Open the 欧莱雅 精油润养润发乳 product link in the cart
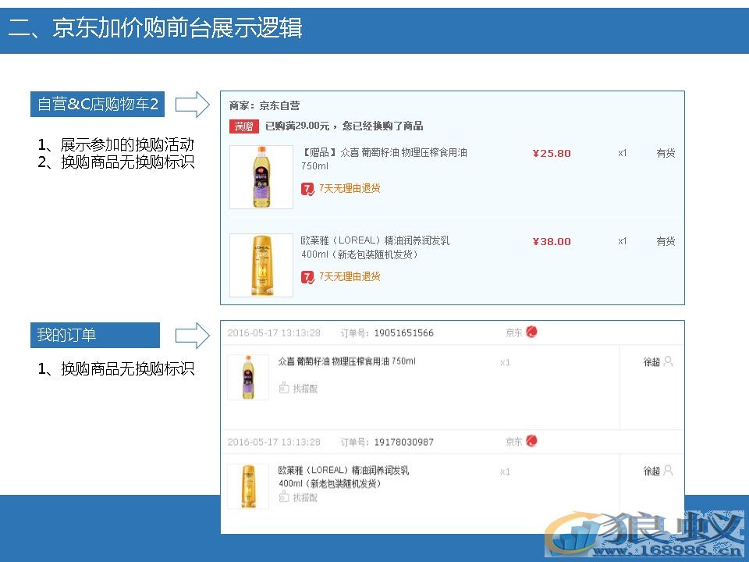Screen dimensions: 749x562 tap(375, 247)
